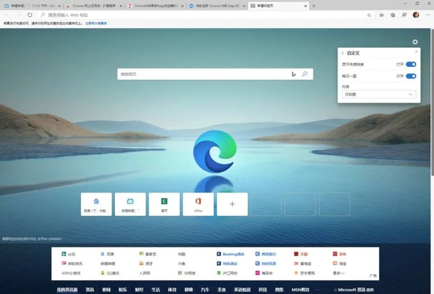Expand more news categories ellipsis
Image resolution: width=434 pixels, height=294 pixels.
pos(317,290)
